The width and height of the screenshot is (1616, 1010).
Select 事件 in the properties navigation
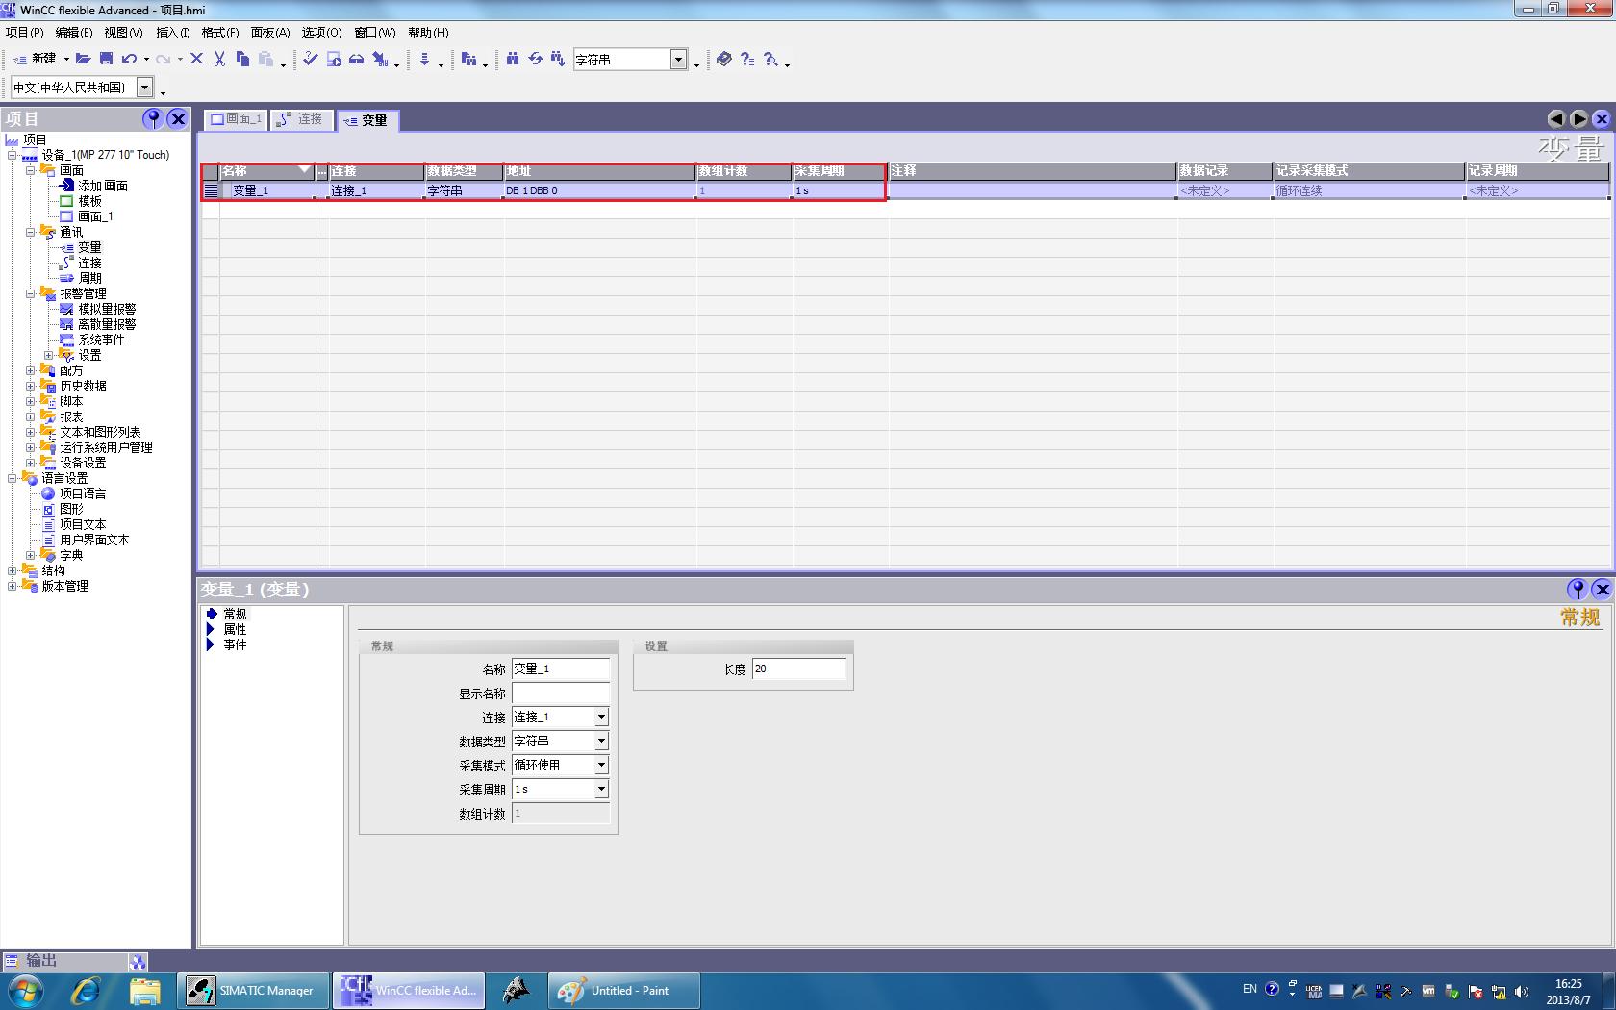pos(235,644)
